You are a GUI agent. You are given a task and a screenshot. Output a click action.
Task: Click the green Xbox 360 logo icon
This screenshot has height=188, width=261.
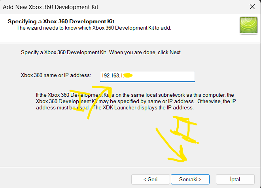point(248,25)
